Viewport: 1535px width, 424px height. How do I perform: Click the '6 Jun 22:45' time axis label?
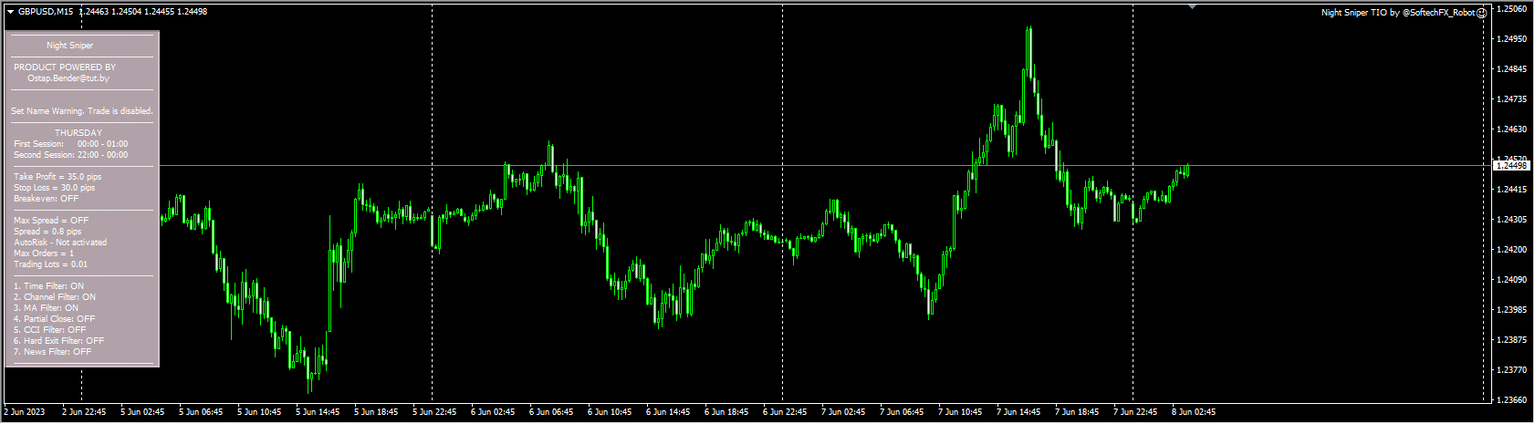click(785, 412)
